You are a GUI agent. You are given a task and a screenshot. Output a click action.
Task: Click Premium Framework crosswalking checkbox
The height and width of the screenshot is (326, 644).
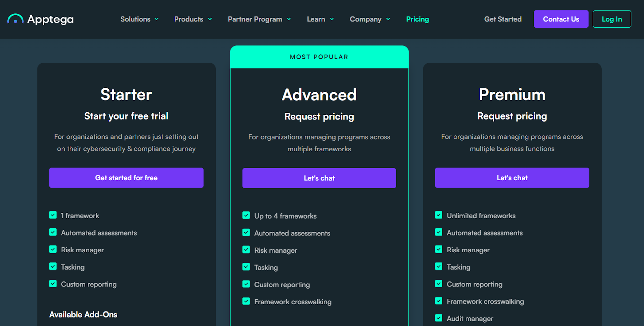pos(439,301)
